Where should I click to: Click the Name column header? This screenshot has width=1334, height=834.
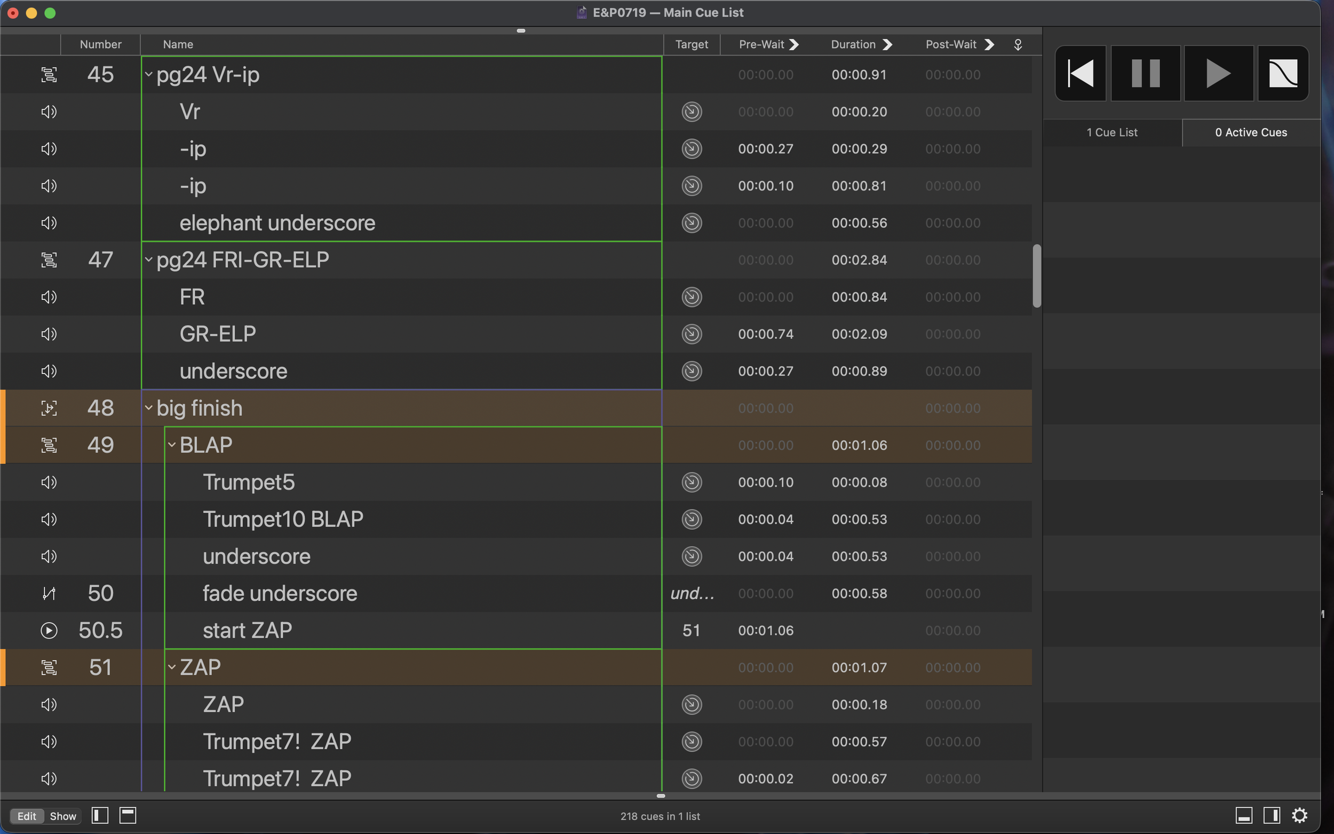click(x=401, y=44)
